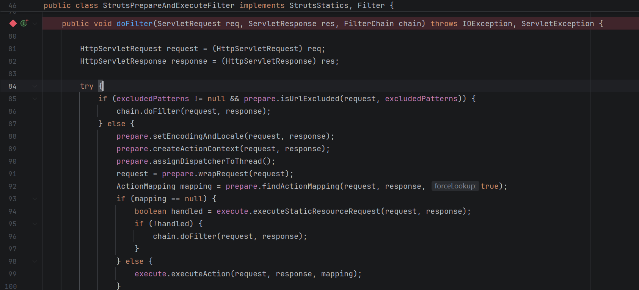The width and height of the screenshot is (639, 290).
Task: Open the implements-method gutter icon beside doFilter
Action: point(24,23)
